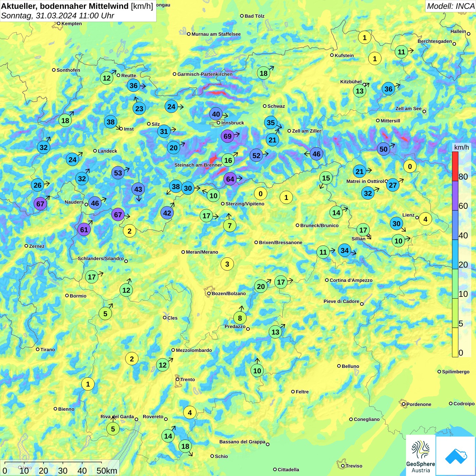Viewport: 476px width, 476px height.
Task: Click the blue avalanche service logo
Action: 456,456
